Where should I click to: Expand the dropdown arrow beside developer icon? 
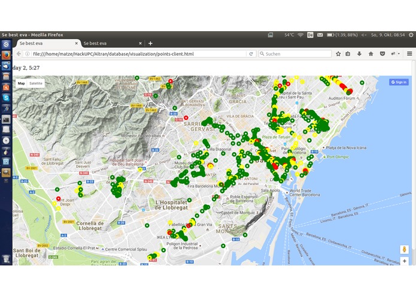click(399, 54)
